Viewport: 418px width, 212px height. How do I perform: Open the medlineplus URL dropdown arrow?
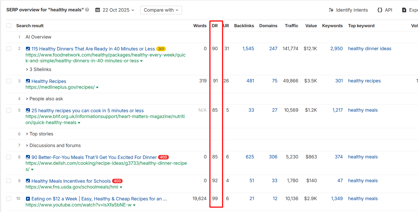(97, 87)
